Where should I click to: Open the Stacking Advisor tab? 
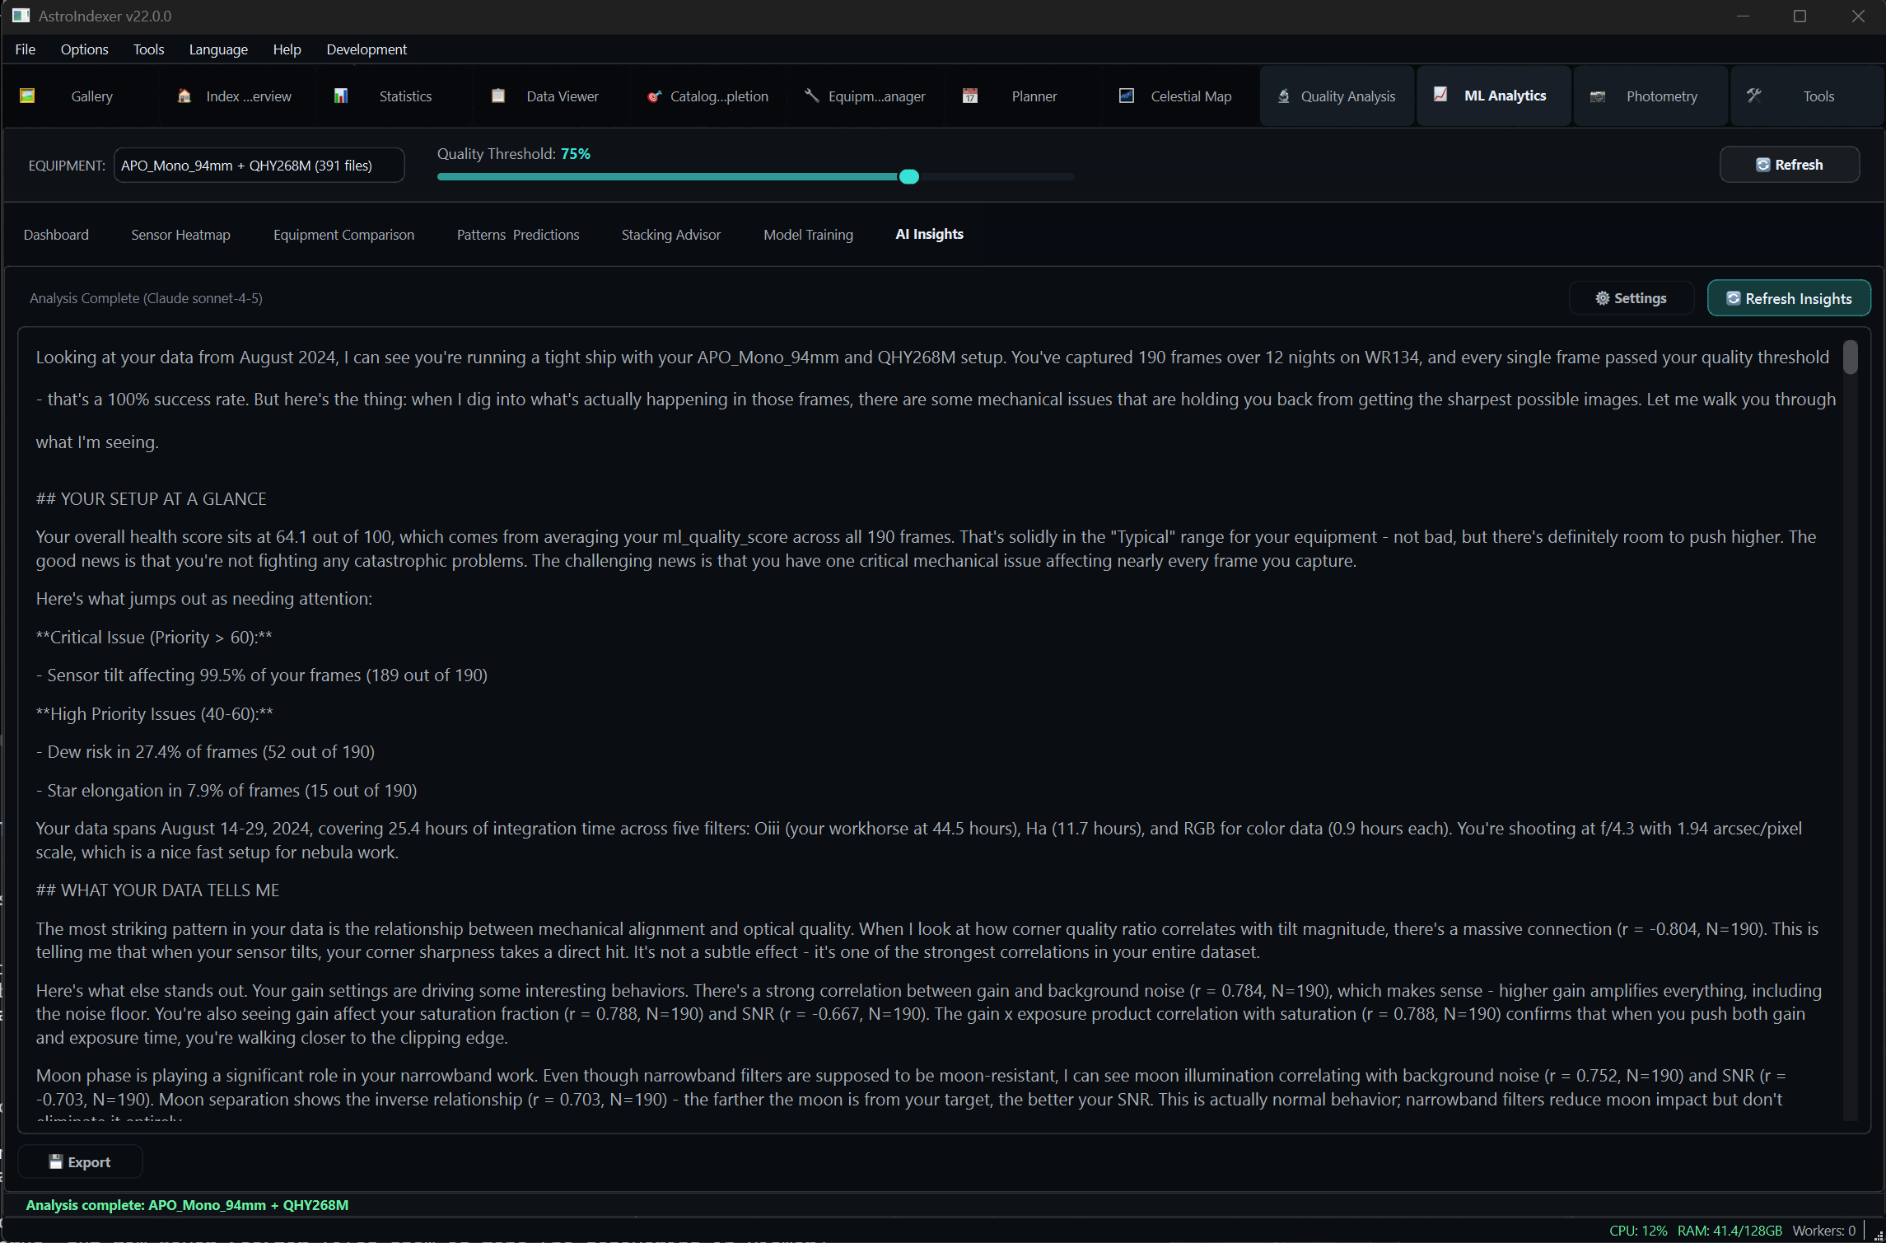670,235
